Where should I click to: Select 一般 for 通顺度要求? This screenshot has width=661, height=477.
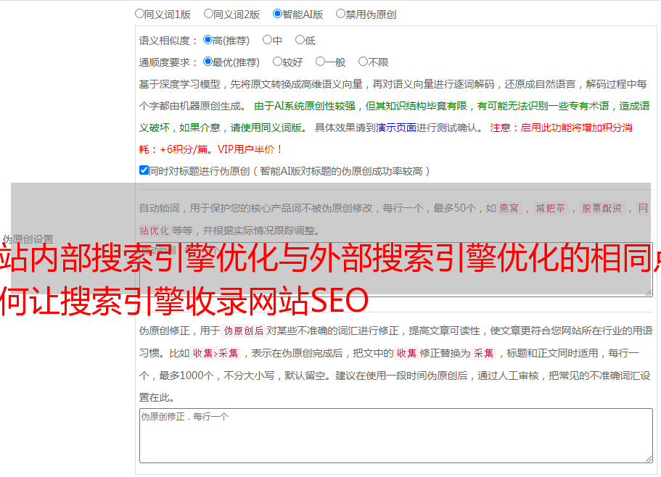321,62
